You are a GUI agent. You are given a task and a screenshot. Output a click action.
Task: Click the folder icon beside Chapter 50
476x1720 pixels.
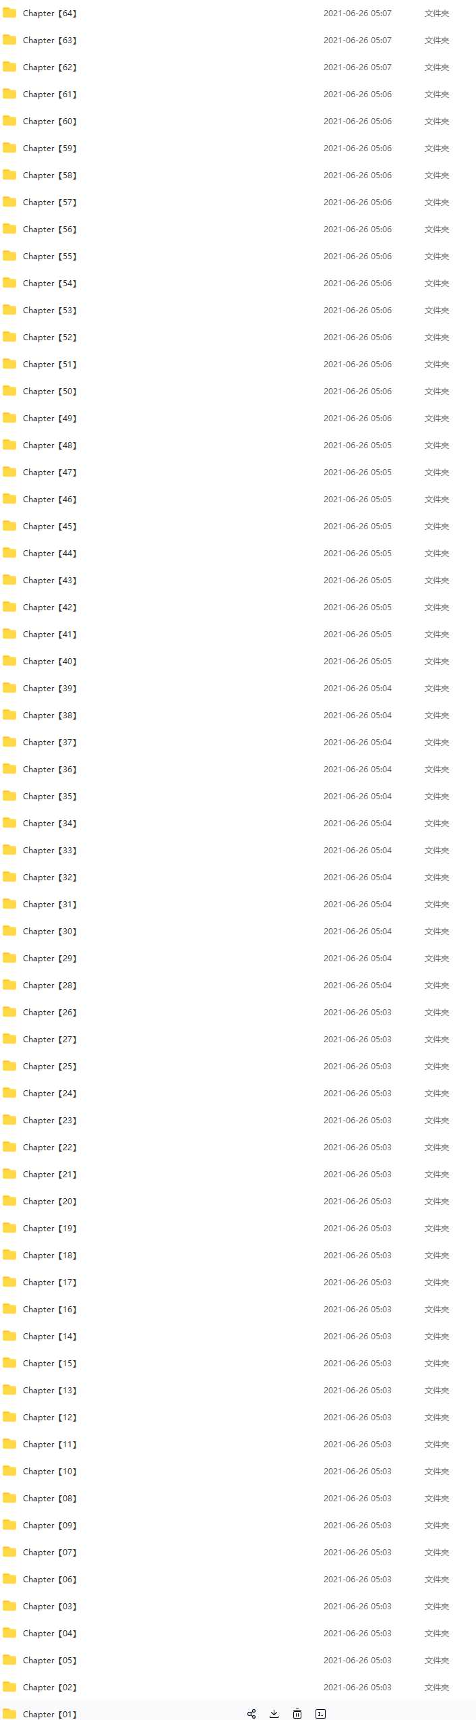pos(9,391)
